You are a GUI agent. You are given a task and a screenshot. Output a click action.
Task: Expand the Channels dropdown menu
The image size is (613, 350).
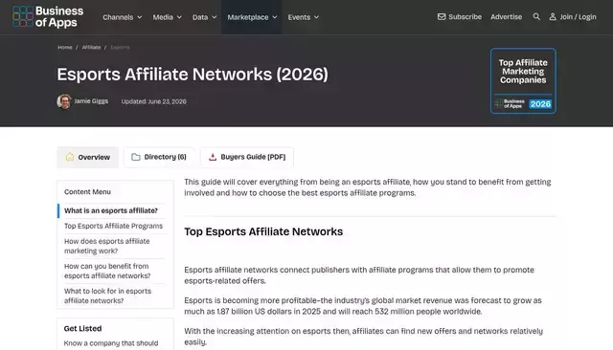[x=122, y=17]
